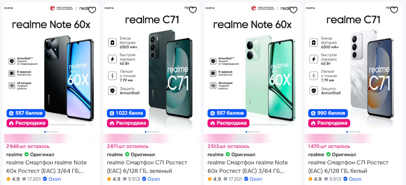Click Ozon label on third product card
406x185 pixels.
pyautogui.click(x=256, y=179)
